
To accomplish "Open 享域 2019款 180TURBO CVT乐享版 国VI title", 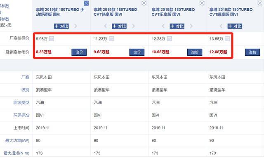I will pos(173,12).
